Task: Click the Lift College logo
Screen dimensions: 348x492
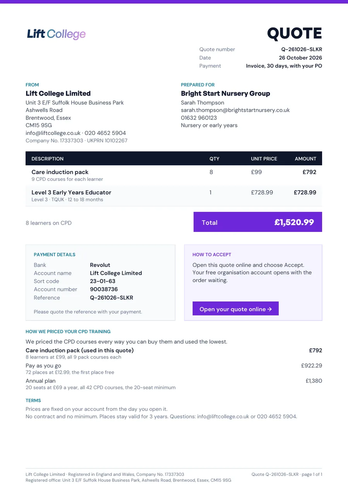Action: (x=56, y=34)
